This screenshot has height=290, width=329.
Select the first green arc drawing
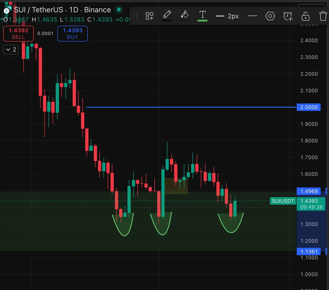tap(123, 225)
